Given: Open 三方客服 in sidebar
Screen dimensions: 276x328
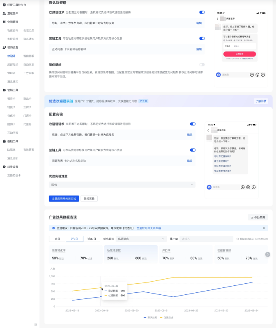Looking at the screenshot, I should coord(29,73).
